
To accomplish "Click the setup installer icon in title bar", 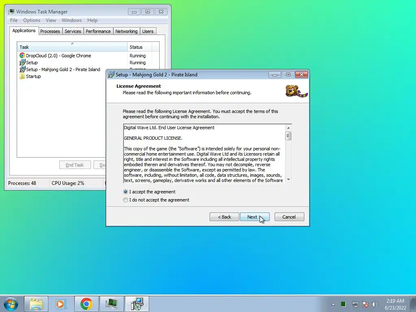I will click(111, 75).
